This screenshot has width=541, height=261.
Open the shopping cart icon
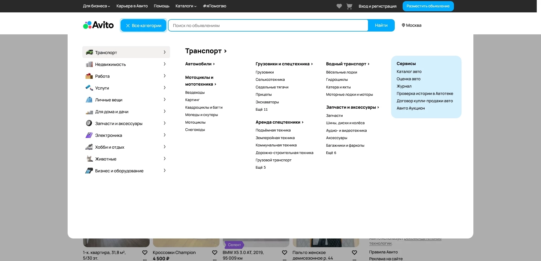pyautogui.click(x=349, y=6)
